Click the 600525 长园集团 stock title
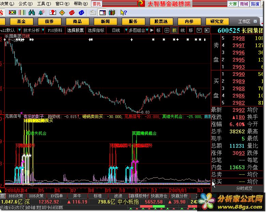 pos(240,30)
